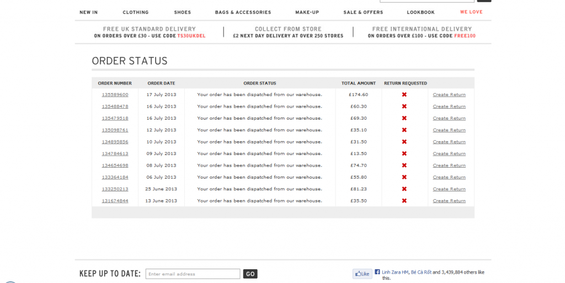The height and width of the screenshot is (283, 565).
Task: Click the Collect From Store banner
Action: (288, 33)
